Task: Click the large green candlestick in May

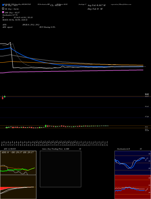Action: tap(46, 126)
